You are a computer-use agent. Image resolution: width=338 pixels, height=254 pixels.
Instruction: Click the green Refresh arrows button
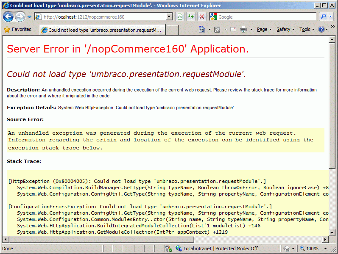(x=191, y=17)
